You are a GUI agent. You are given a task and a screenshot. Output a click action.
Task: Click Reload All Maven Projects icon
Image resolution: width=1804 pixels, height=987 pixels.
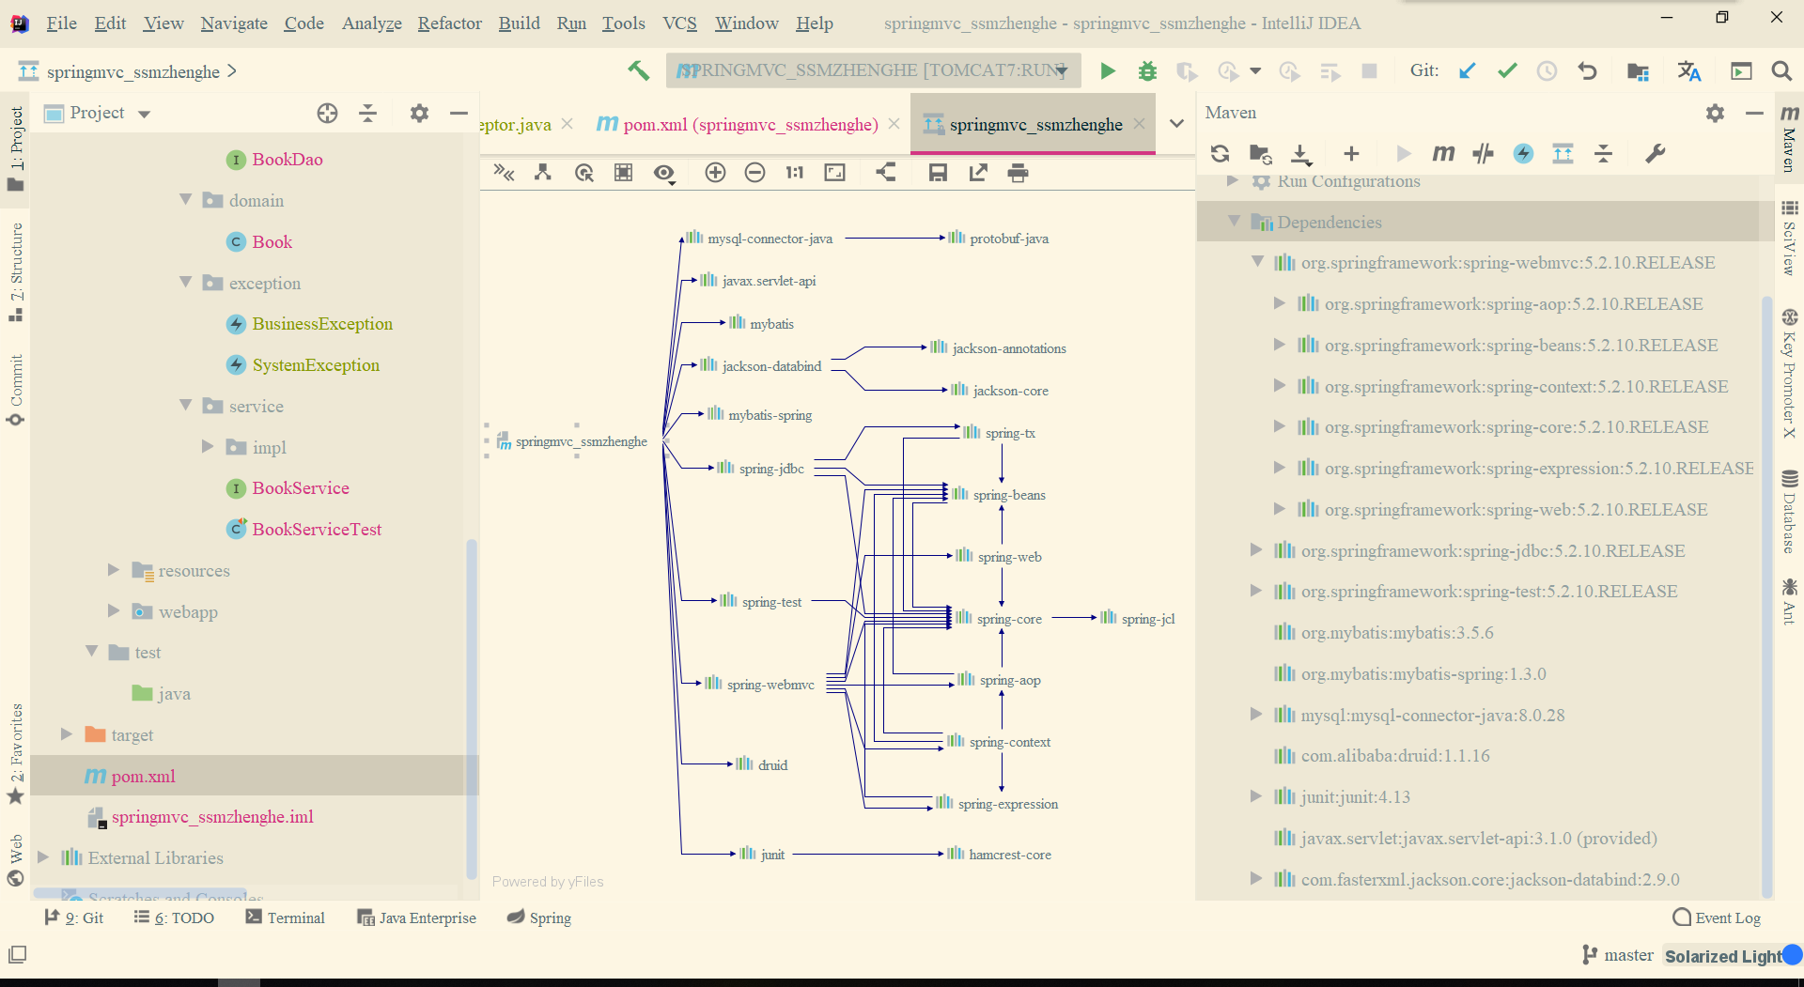pyautogui.click(x=1220, y=154)
